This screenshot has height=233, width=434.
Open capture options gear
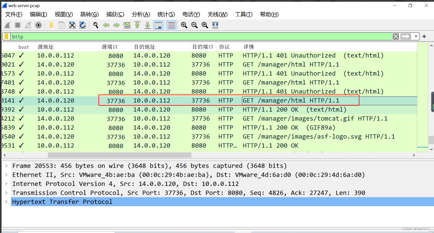point(38,25)
